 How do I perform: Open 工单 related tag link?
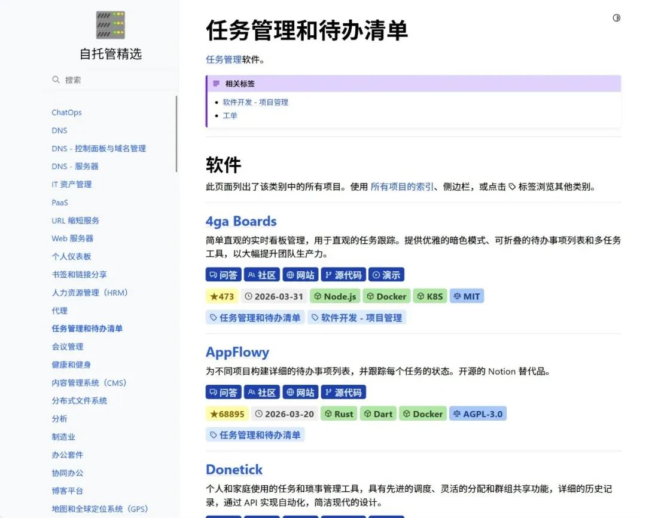(230, 116)
